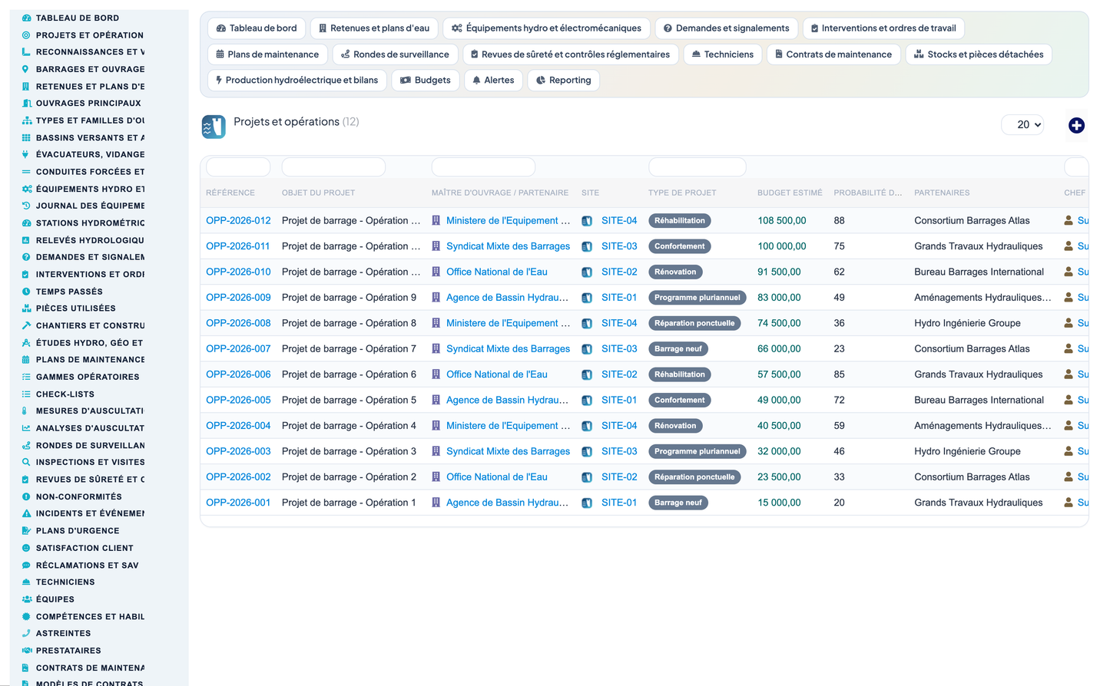1110x686 pixels.
Task: Open Syndicat Mixte des Barrages in OPP-2026-011 row
Action: pos(508,246)
